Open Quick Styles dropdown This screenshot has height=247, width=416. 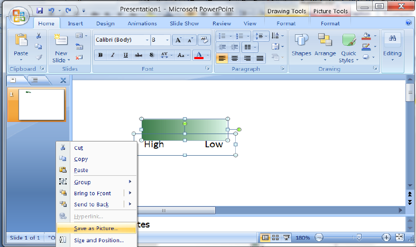coord(348,48)
